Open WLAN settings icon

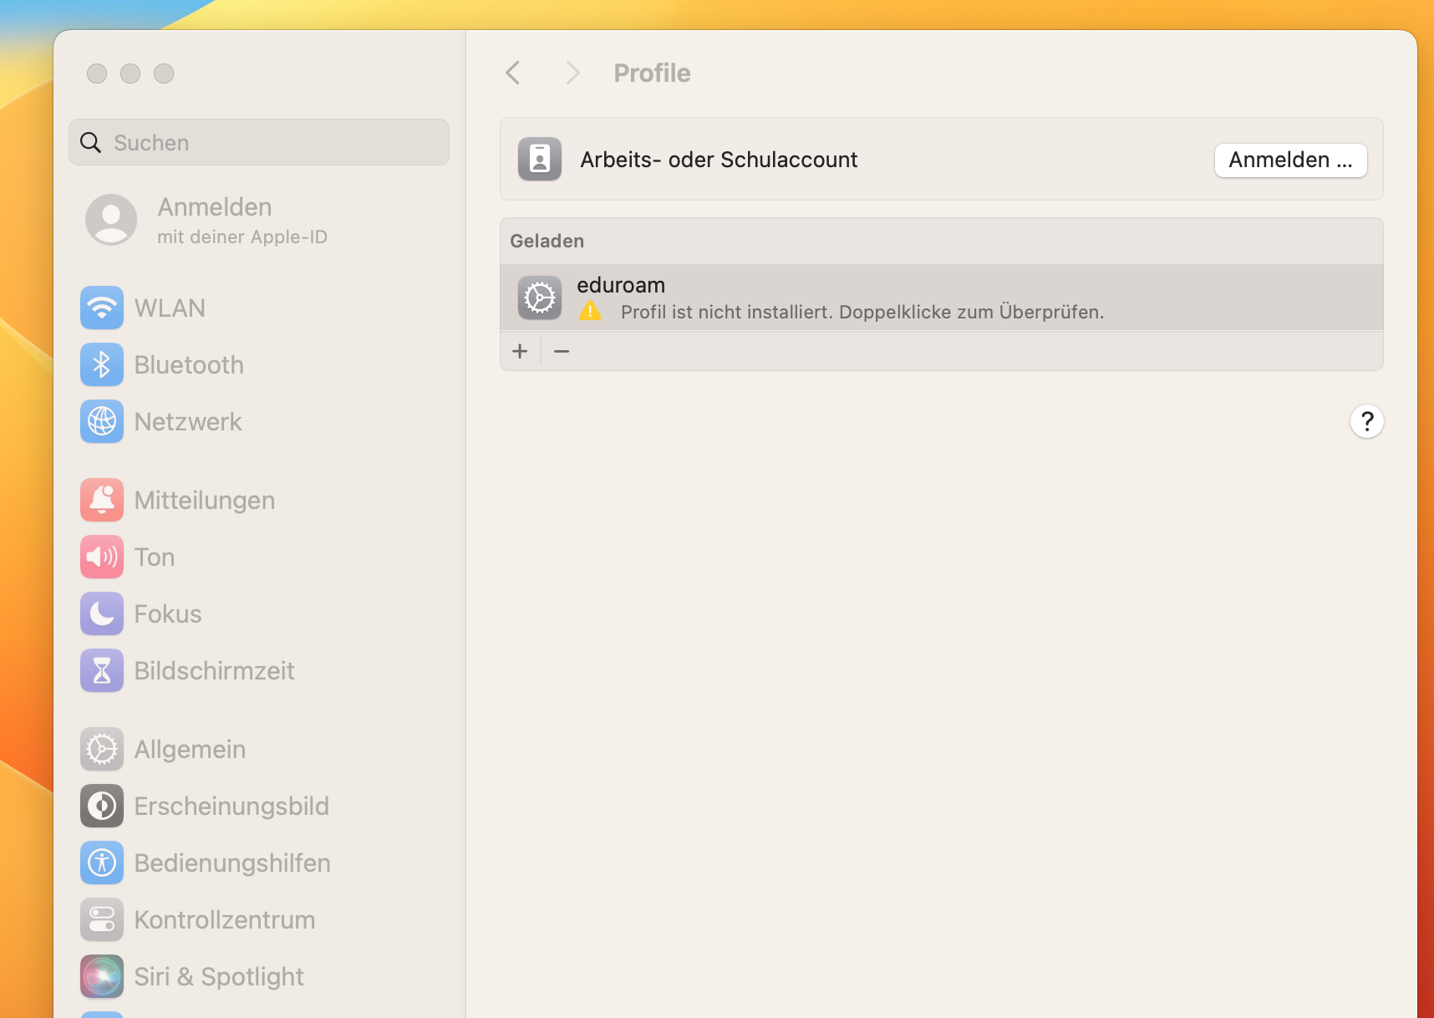(x=102, y=308)
